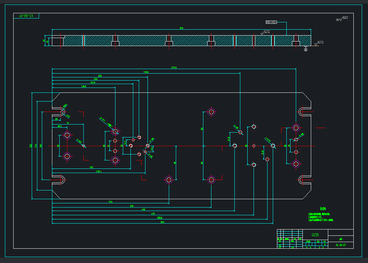Click the 205 horizontal dimension value
Screen dimensions: 368x263
pos(96,79)
